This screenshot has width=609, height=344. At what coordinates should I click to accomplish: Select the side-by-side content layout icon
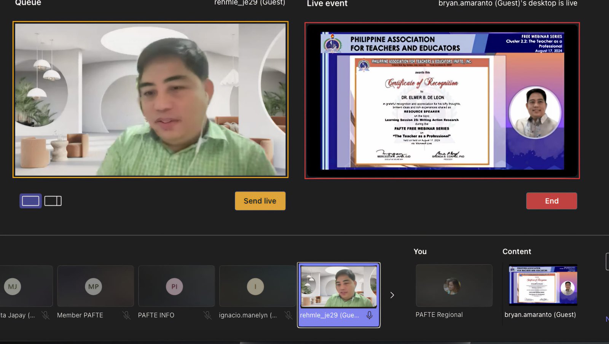click(53, 201)
